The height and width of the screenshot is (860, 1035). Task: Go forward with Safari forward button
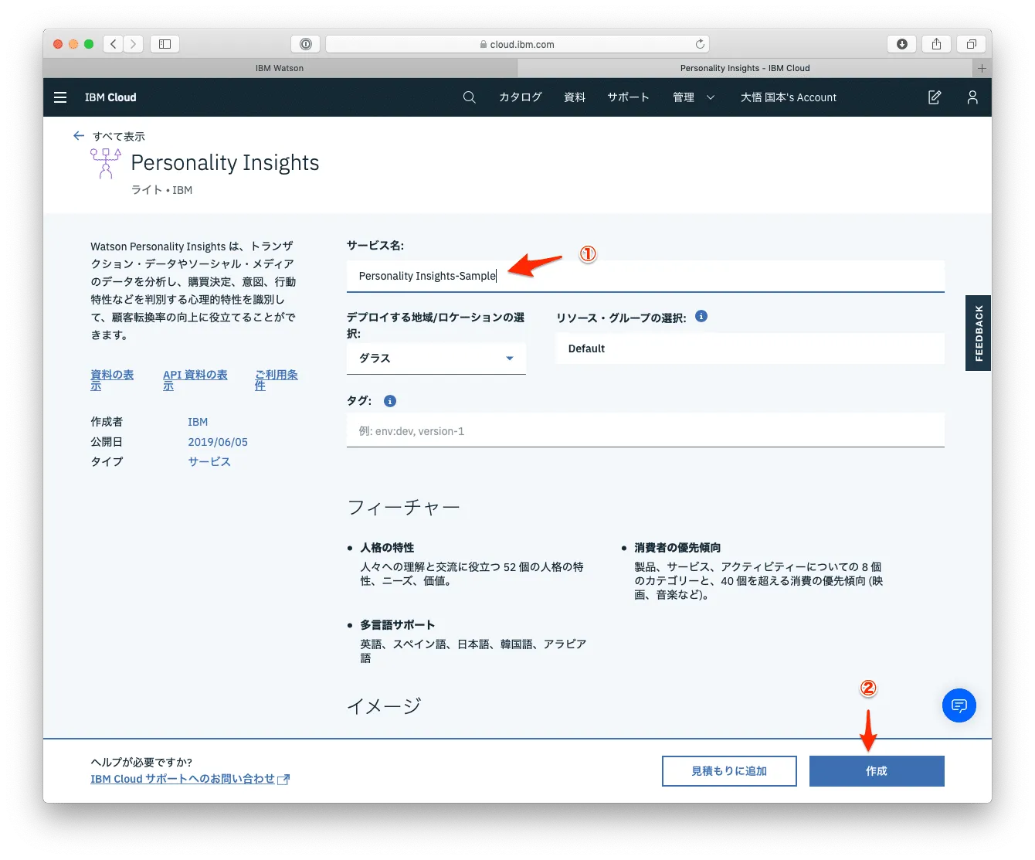pyautogui.click(x=134, y=44)
